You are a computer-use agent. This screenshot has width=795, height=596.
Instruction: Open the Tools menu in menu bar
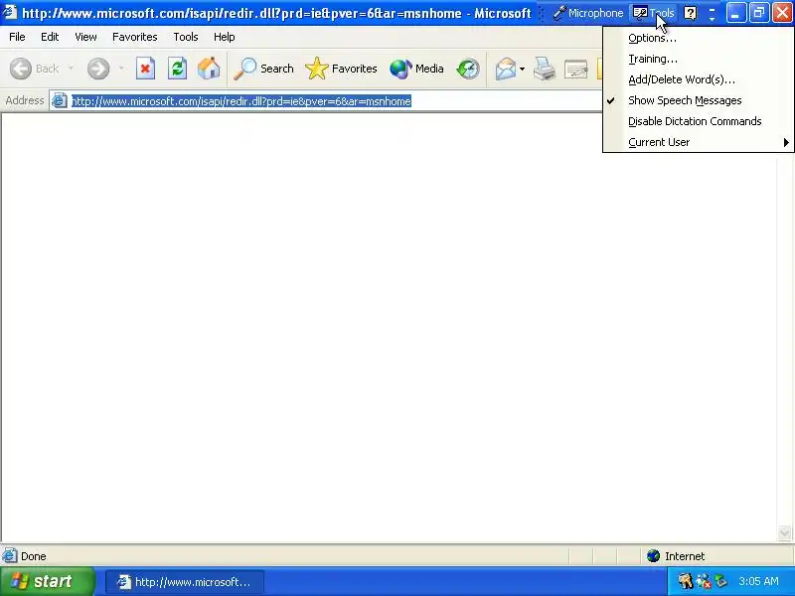point(186,37)
